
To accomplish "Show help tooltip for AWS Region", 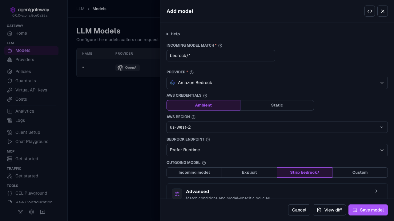I will [x=193, y=117].
